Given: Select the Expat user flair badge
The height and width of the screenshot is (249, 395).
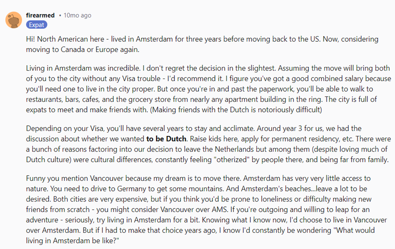Looking at the screenshot, I should (x=36, y=25).
